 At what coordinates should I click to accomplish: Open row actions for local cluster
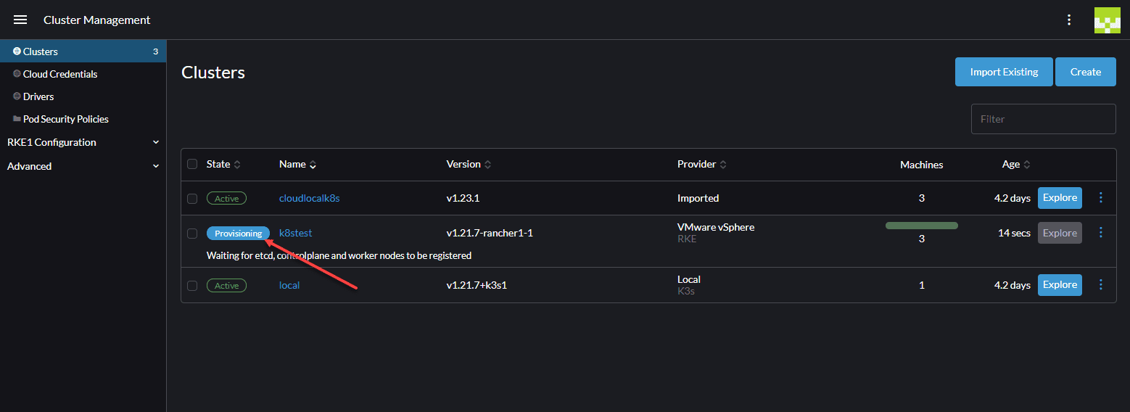1101,285
